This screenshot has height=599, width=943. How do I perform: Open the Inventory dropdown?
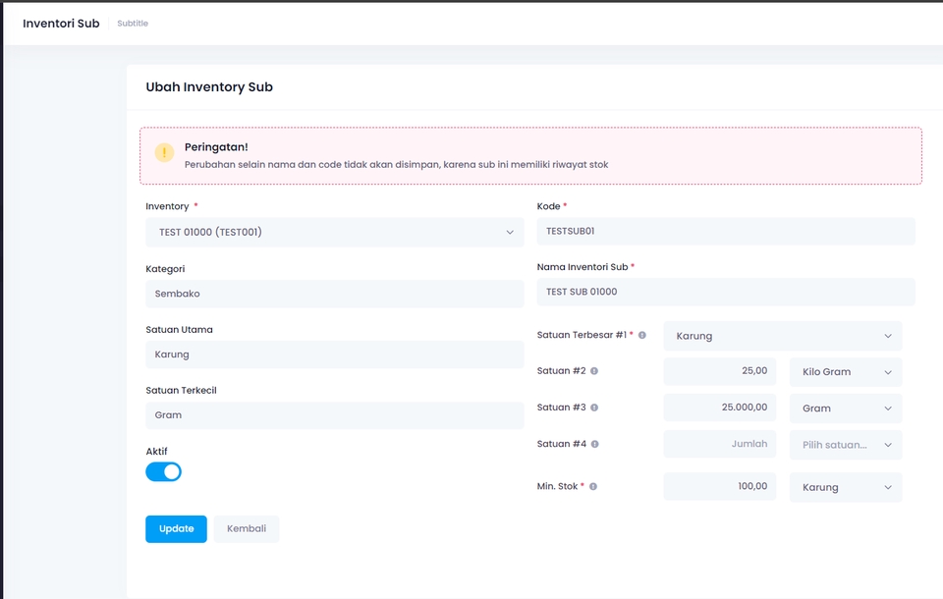334,232
